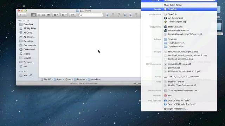
Task: Open Spotlight Preferences...
Action: [x=176, y=109]
